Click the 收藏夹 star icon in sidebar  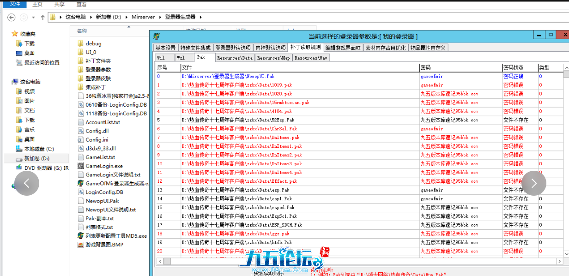[x=15, y=34]
